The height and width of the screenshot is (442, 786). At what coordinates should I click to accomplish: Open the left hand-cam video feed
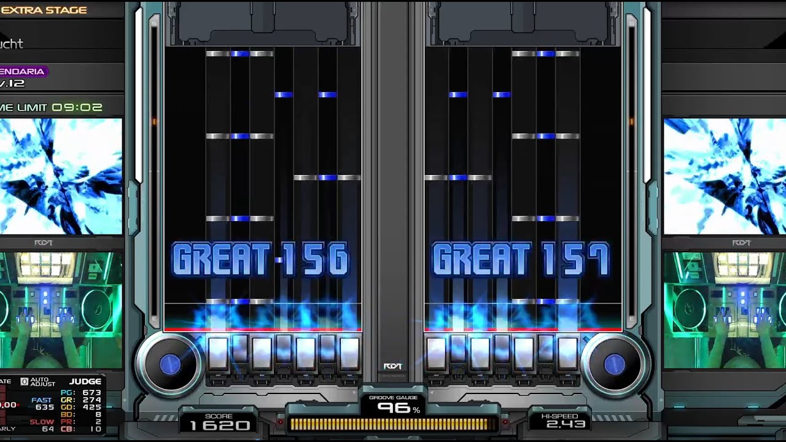[x=61, y=311]
